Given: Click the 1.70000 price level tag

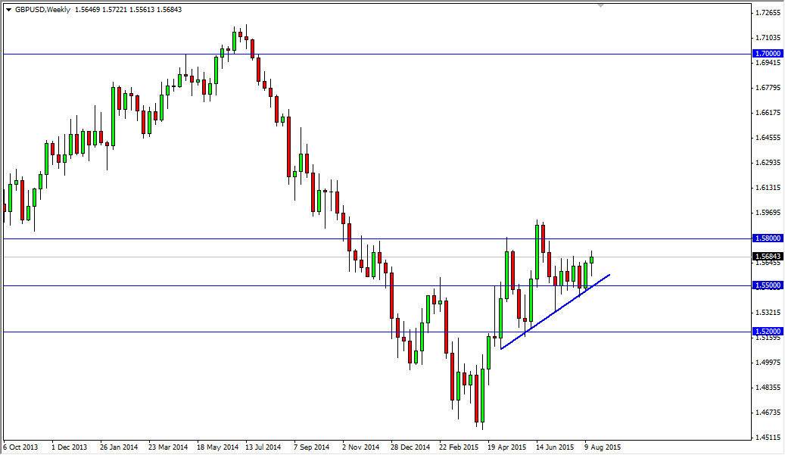Looking at the screenshot, I should [767, 54].
